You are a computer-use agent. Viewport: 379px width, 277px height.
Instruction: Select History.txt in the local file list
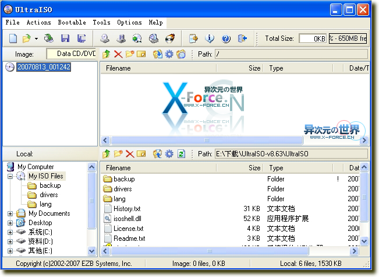pyautogui.click(x=127, y=208)
